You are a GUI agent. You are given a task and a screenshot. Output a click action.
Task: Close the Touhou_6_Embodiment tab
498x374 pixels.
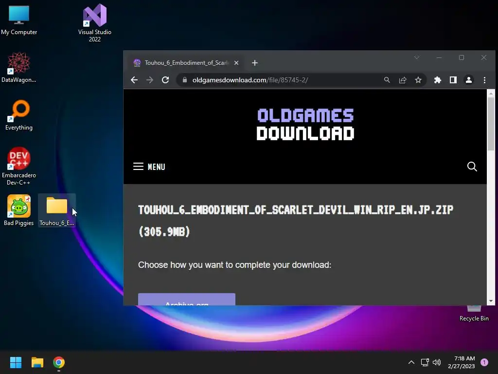tap(236, 63)
